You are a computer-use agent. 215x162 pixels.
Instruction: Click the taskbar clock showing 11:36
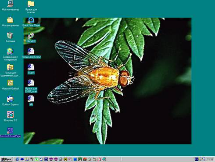210,159
